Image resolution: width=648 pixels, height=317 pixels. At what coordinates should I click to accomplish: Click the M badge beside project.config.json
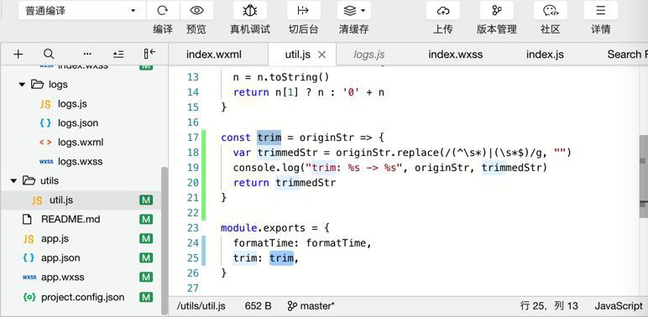[x=146, y=297]
